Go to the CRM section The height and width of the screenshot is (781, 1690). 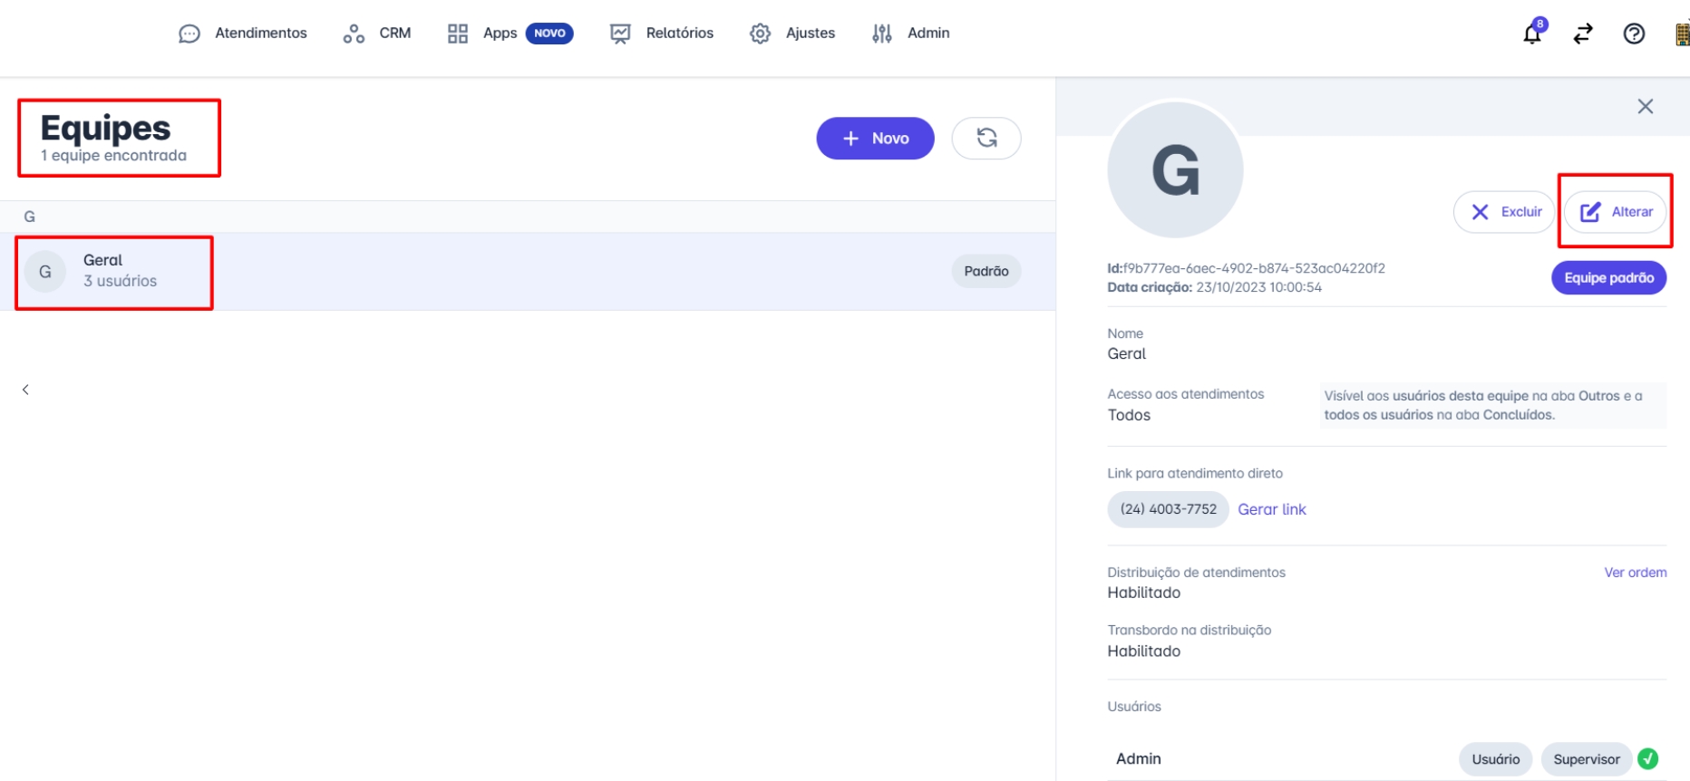(x=377, y=34)
